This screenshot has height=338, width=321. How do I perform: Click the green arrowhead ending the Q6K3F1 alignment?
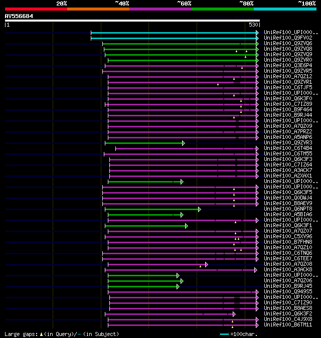point(187,226)
